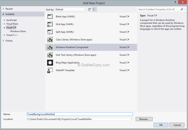Click the Split App (XAML) template icon

click(50, 32)
